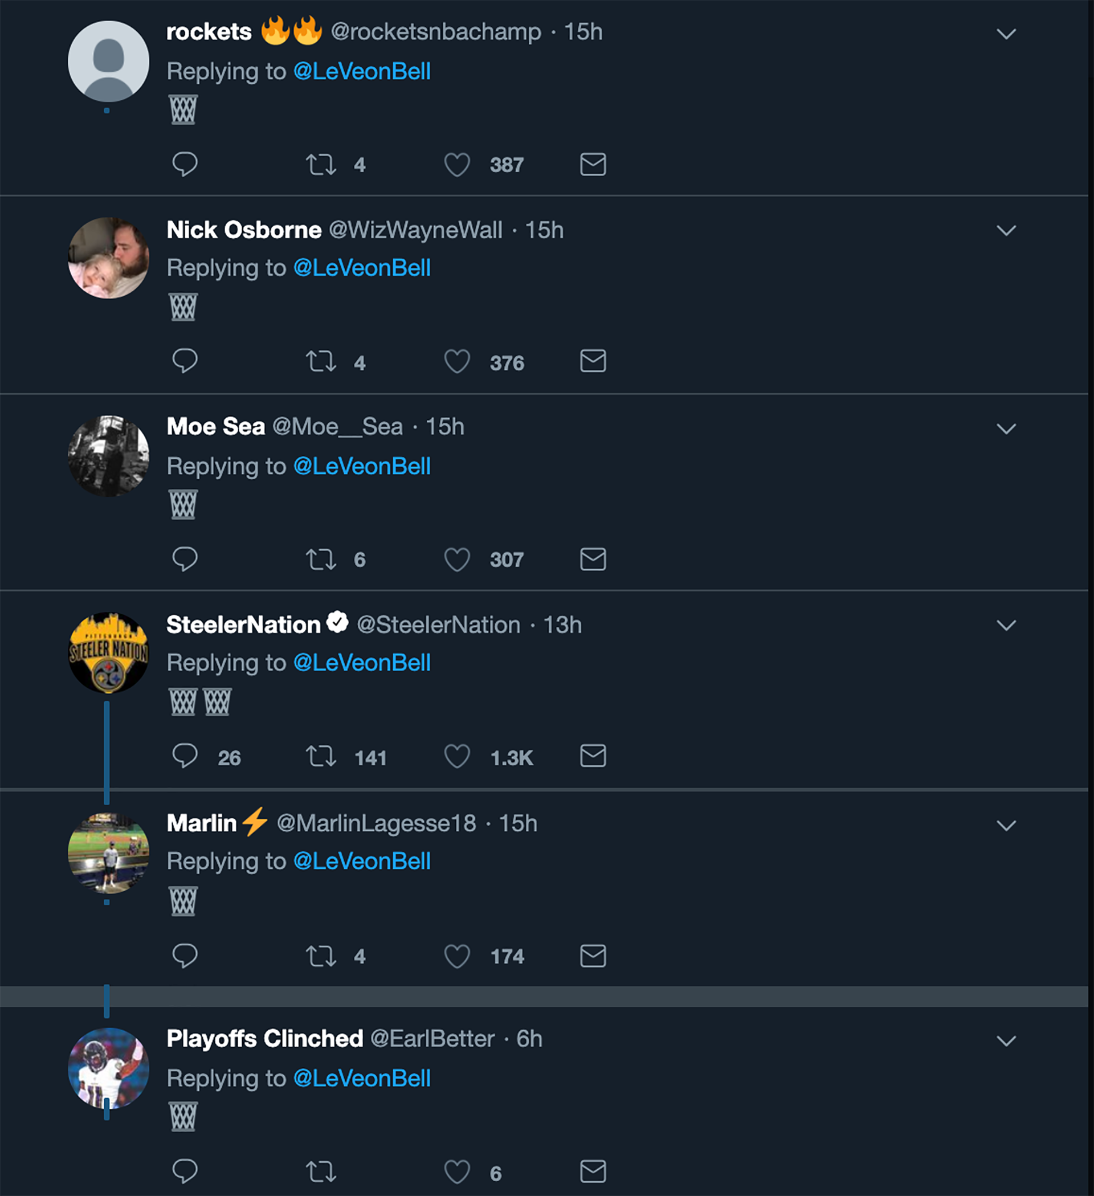Screen dimensions: 1094x1196
Task: Reply to the rockets tweet
Action: click(185, 164)
